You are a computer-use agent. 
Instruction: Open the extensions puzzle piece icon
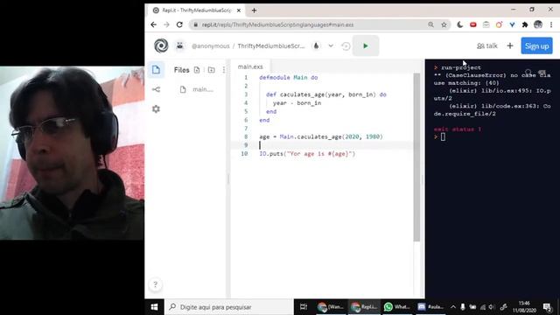[525, 24]
